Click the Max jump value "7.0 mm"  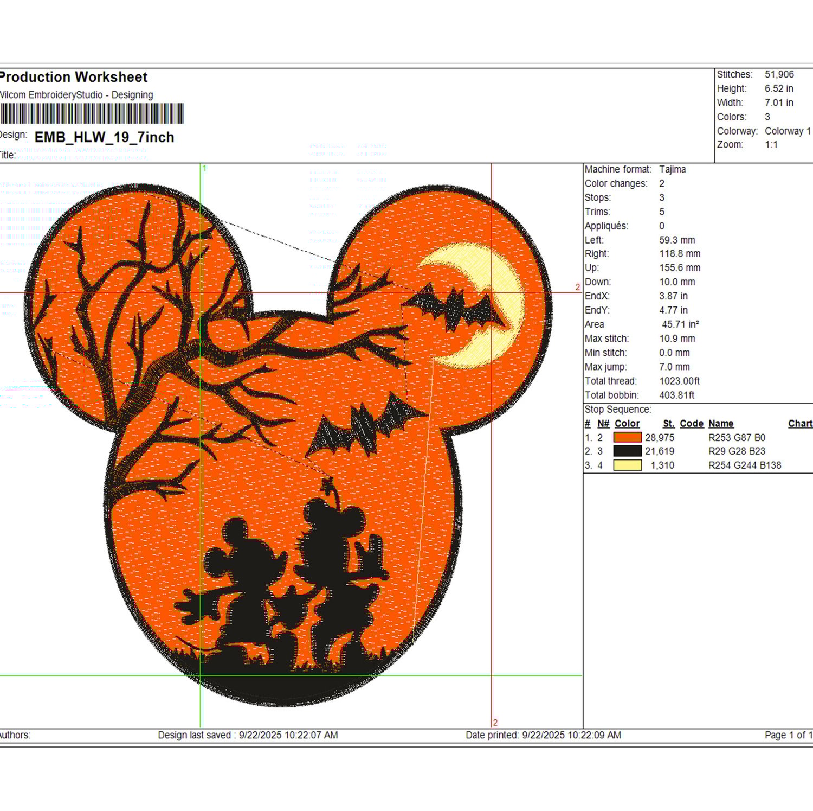675,367
